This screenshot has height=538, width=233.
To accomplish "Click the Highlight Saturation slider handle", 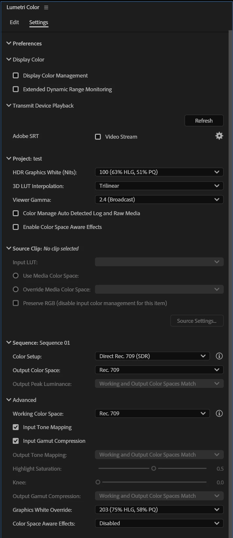I will coord(154,468).
